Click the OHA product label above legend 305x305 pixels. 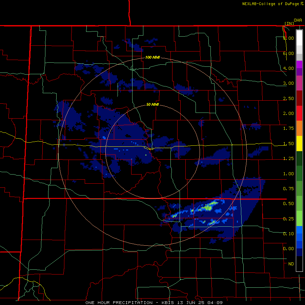coord(298,20)
